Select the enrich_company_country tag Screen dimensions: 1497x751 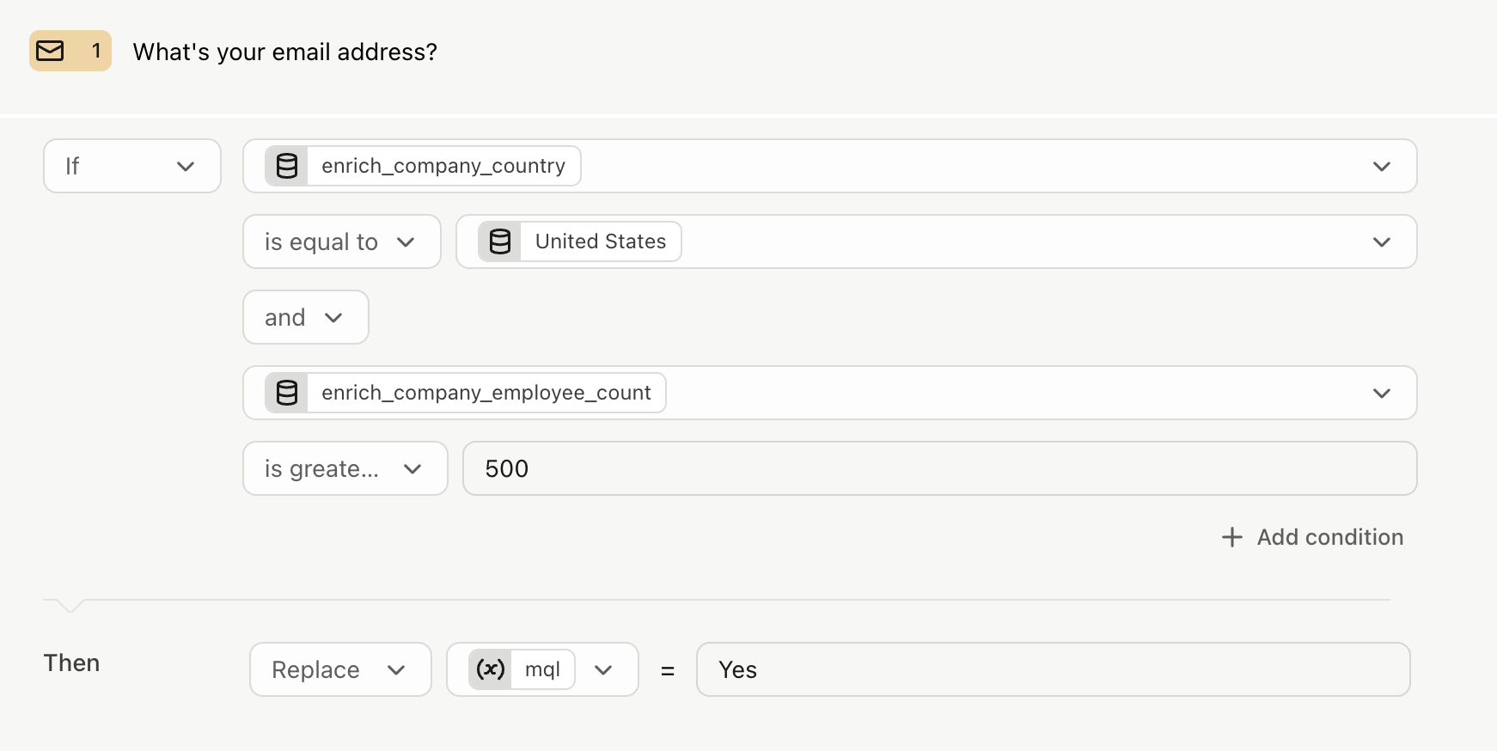[423, 166]
